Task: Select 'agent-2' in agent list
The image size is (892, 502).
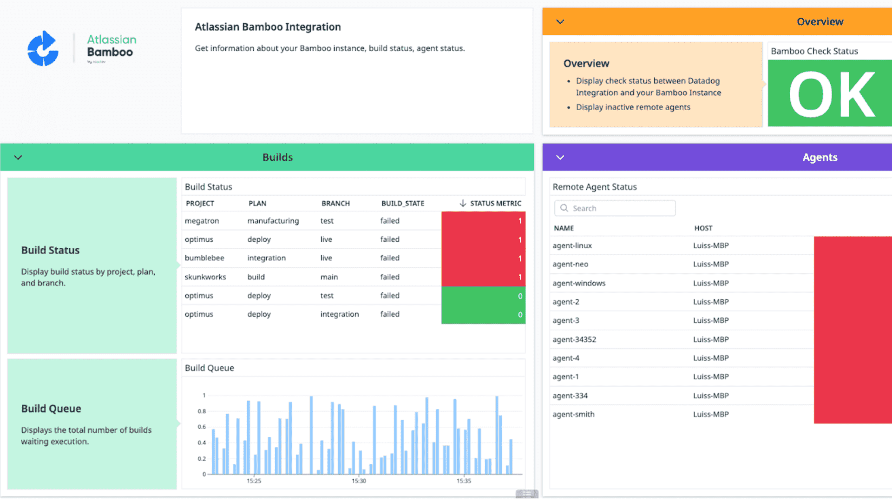Action: pyautogui.click(x=566, y=302)
